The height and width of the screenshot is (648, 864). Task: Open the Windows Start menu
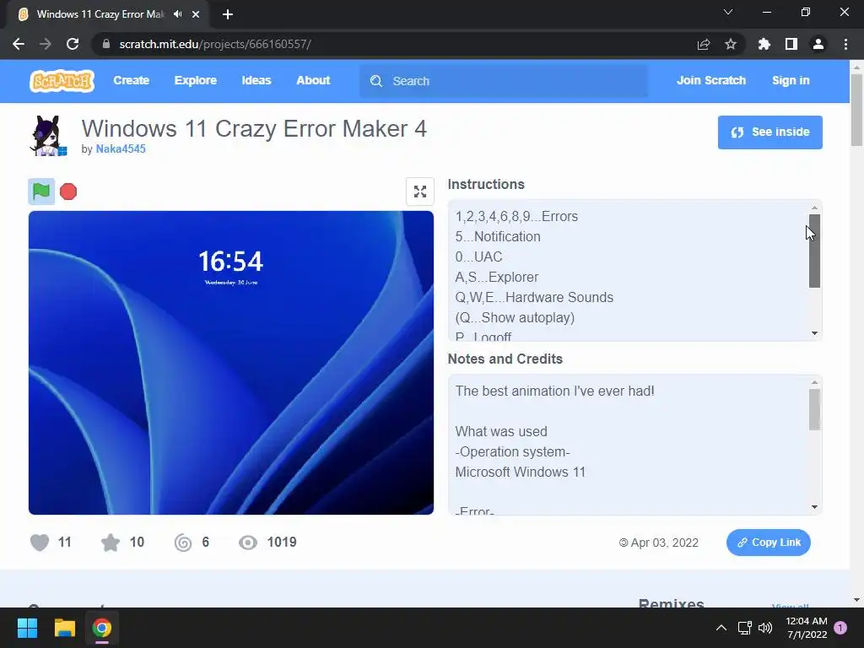coord(27,628)
